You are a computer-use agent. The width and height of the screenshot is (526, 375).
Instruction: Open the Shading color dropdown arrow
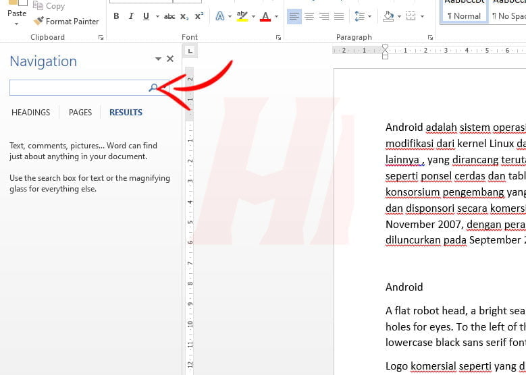coord(399,16)
